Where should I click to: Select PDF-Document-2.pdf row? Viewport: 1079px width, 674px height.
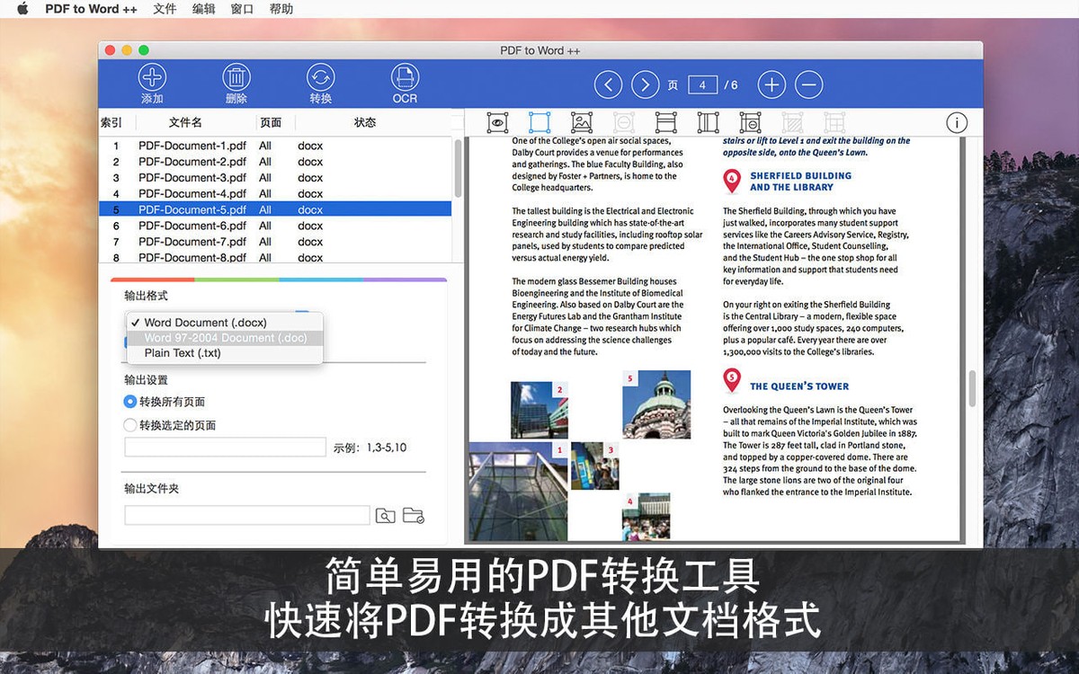coord(275,162)
